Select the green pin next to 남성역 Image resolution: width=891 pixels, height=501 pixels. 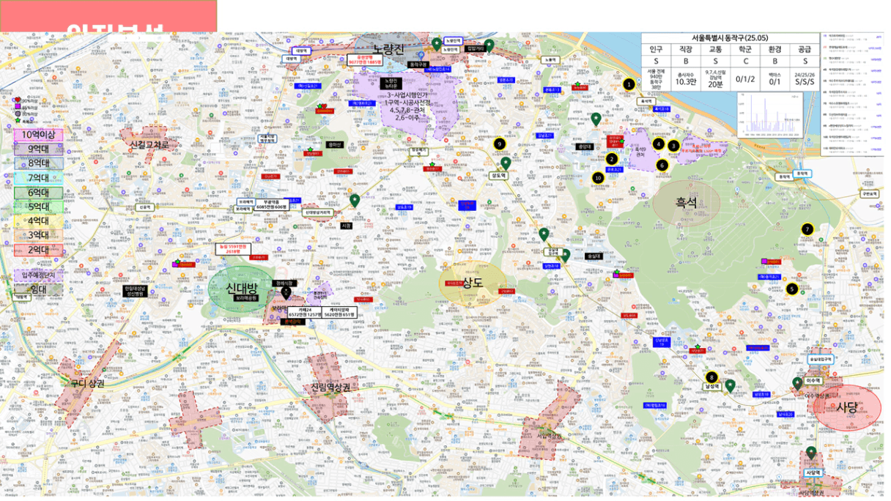731,386
